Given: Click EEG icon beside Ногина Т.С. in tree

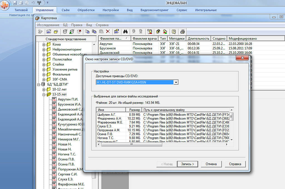Looking at the screenshot, I should point(54,154).
